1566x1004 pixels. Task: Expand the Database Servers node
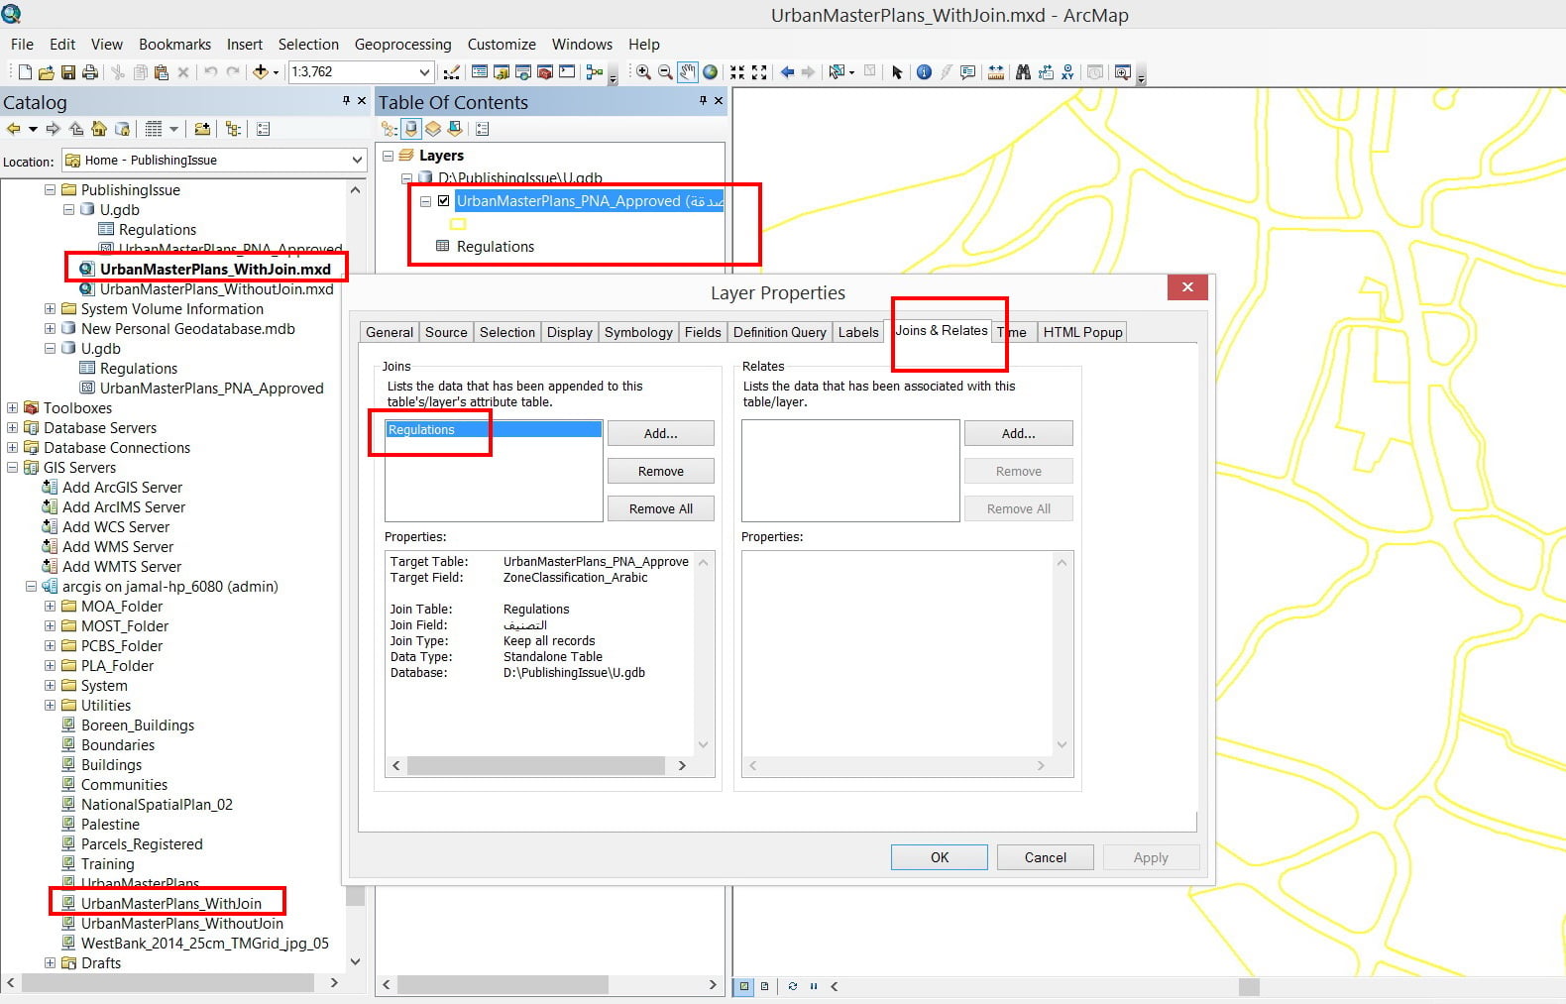click(12, 427)
